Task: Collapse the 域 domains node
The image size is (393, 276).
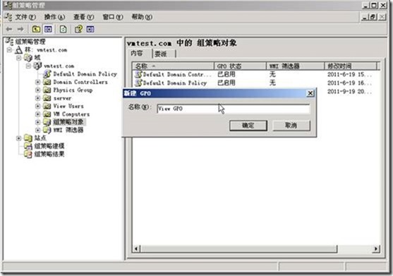Action: (19, 58)
